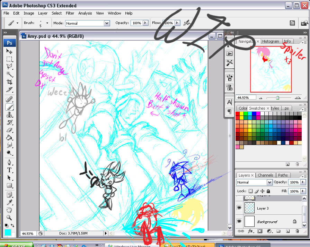Open Paragraph panel from dock

click(229, 111)
